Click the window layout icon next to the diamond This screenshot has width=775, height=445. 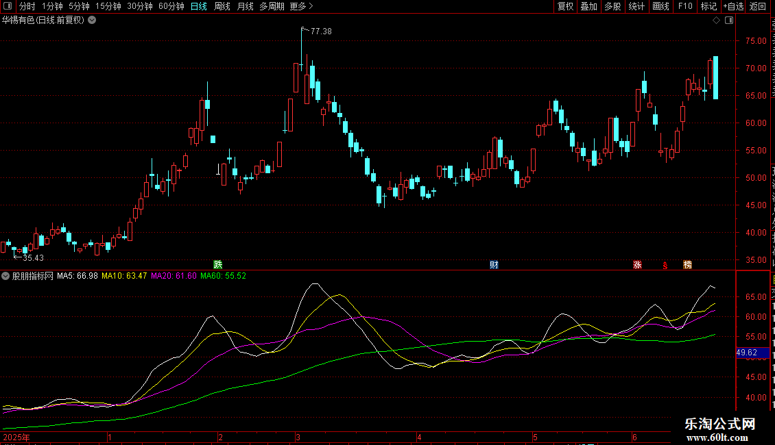pyautogui.click(x=729, y=21)
